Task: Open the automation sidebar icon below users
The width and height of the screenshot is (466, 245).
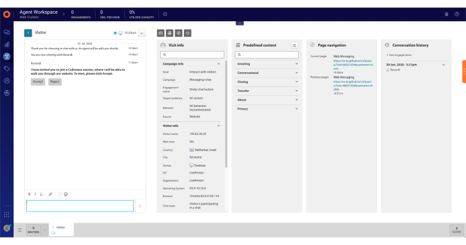Action: click(x=7, y=93)
